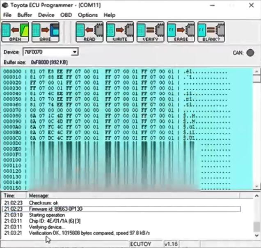This screenshot has width=261, height=248.
Task: Click the READ chip toolbar icon
Action: (89, 32)
